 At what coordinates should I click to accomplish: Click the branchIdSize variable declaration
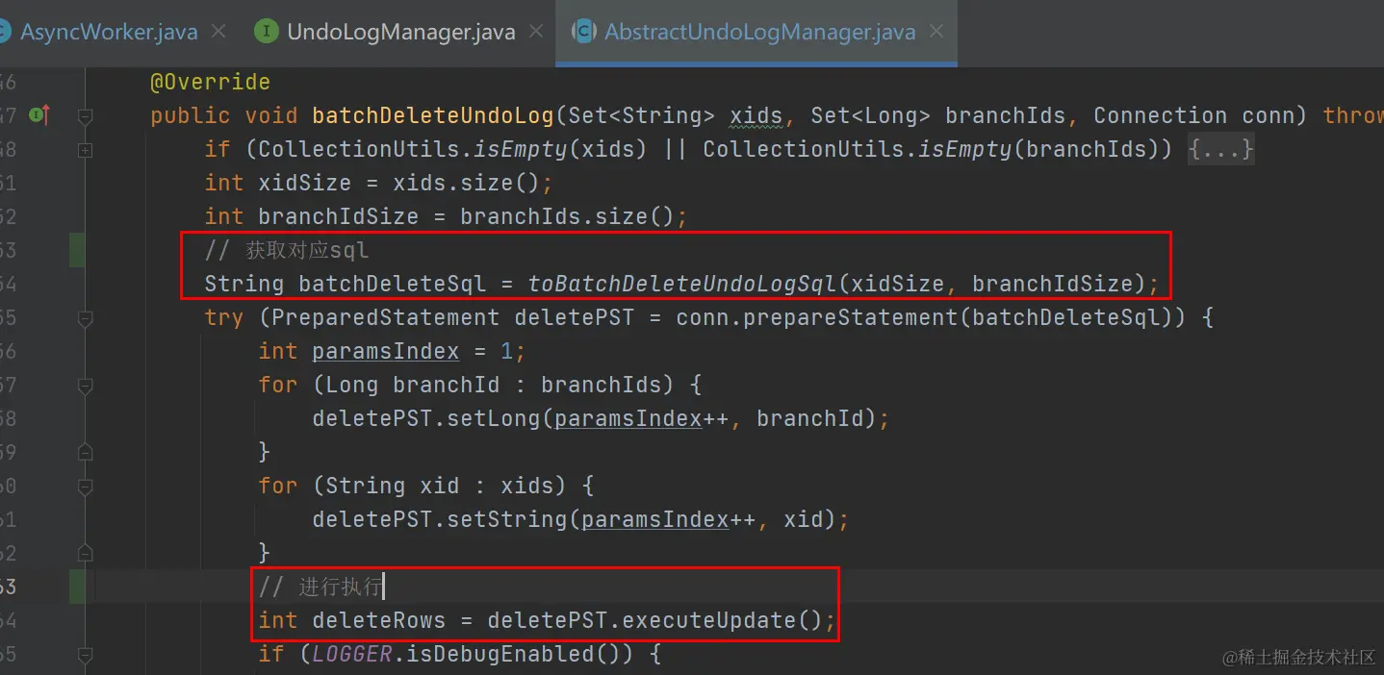tap(339, 216)
